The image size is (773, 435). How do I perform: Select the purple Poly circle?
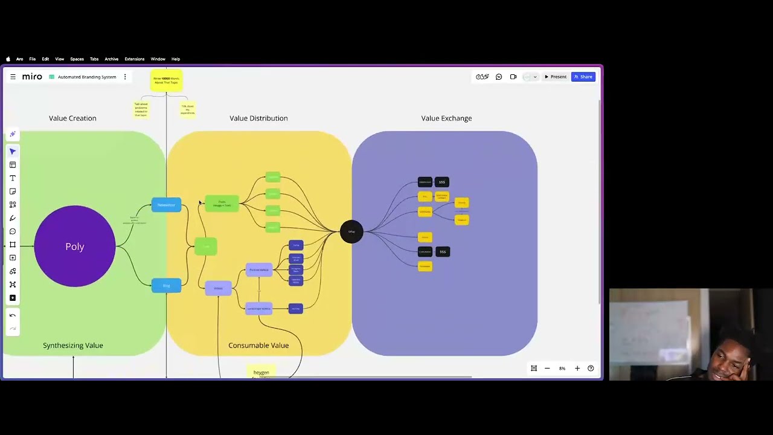point(75,246)
